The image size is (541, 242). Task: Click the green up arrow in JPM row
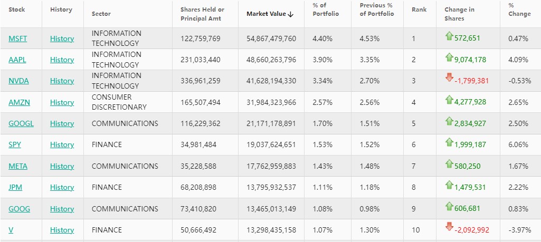(x=449, y=185)
